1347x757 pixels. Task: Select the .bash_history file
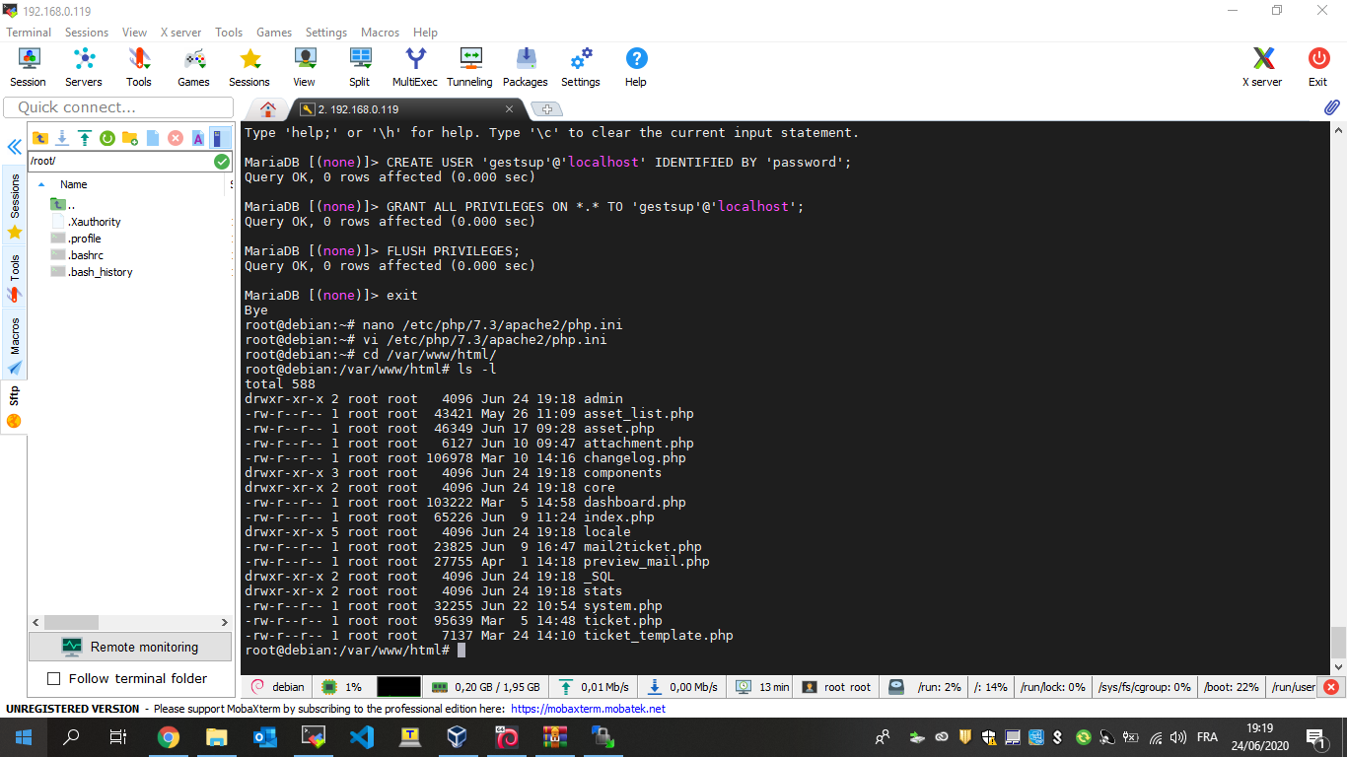(100, 272)
